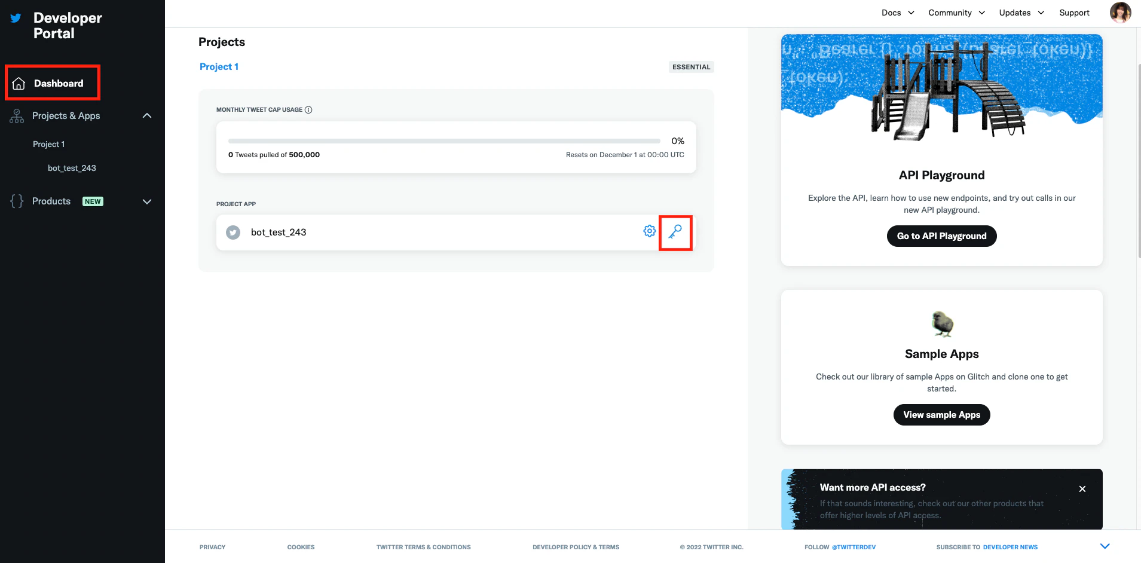Open the Project 1 heading link
Screen dimensions: 1141x563
pos(219,67)
